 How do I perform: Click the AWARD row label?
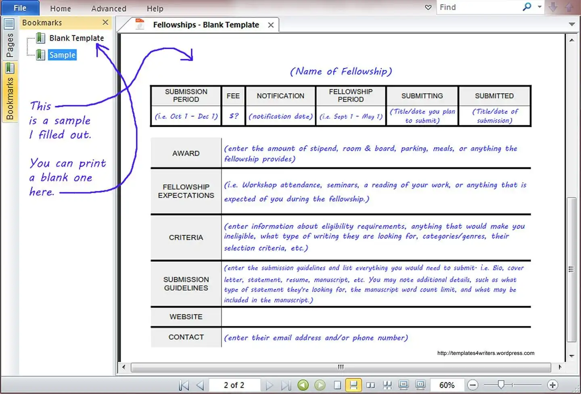pos(186,153)
